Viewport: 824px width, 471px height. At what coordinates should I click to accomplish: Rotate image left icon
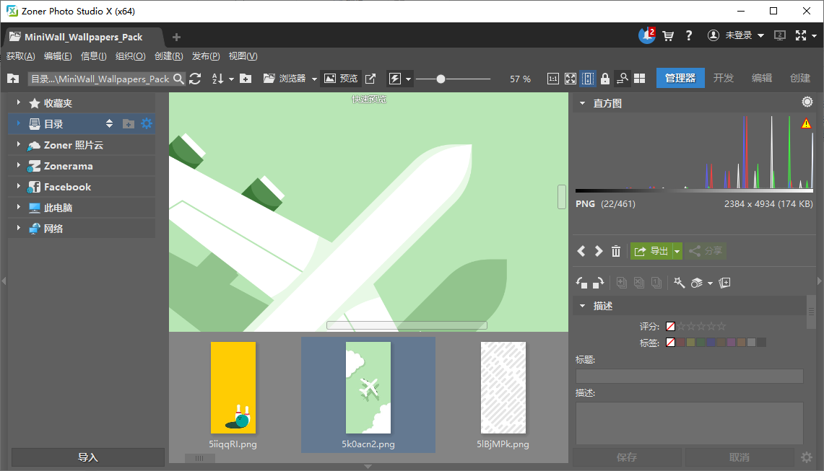tap(581, 283)
